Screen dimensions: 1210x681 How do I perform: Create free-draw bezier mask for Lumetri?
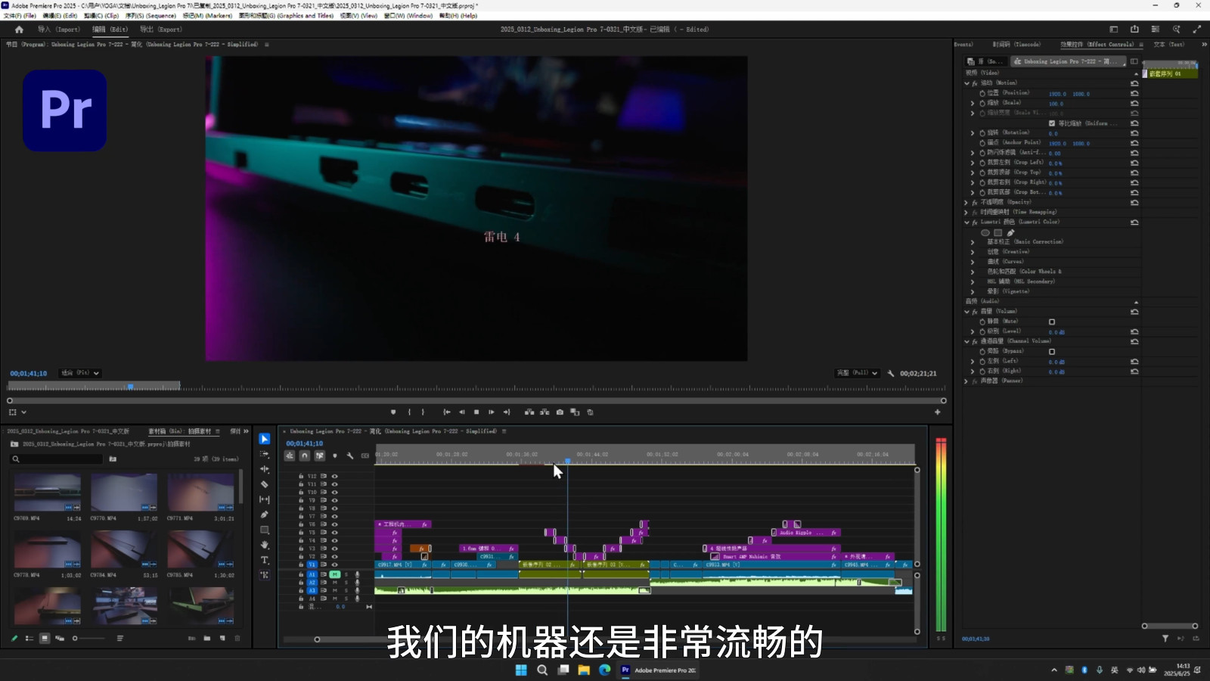[1010, 232]
